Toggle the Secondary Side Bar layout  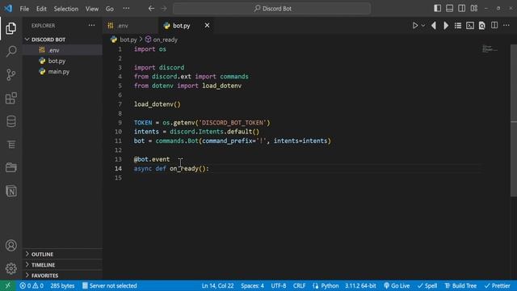(x=461, y=8)
